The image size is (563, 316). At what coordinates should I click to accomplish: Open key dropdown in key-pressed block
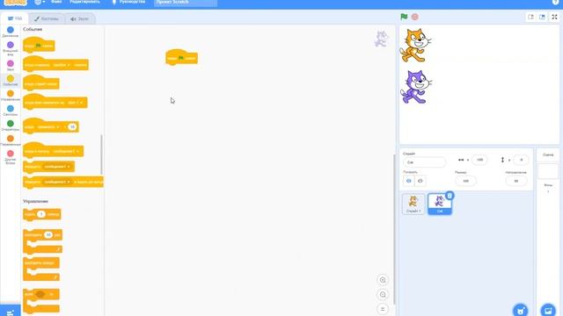tap(62, 65)
